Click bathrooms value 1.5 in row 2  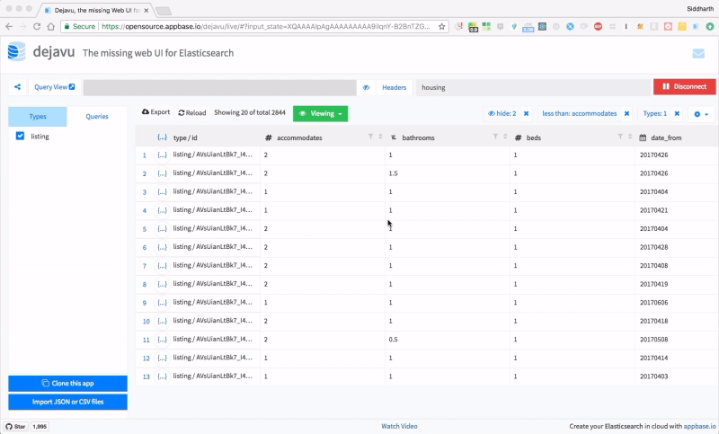coord(393,173)
